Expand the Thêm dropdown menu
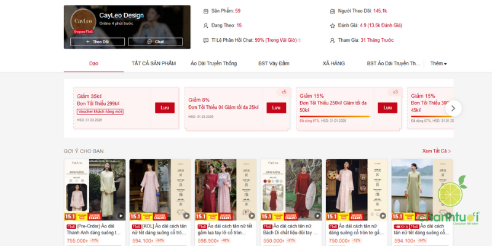This screenshot has height=246, width=492. click(438, 63)
